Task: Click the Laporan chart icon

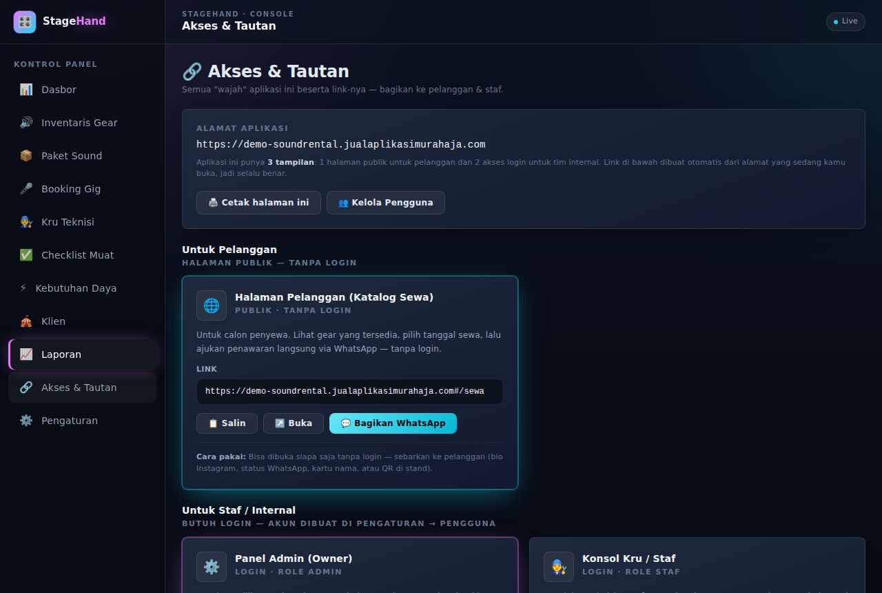Action: click(26, 354)
